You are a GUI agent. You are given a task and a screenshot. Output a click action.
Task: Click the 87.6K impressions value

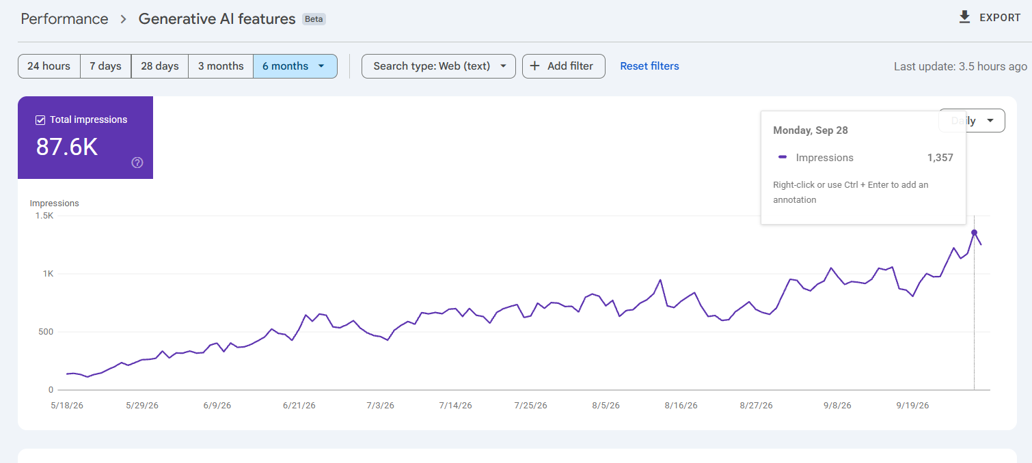67,147
